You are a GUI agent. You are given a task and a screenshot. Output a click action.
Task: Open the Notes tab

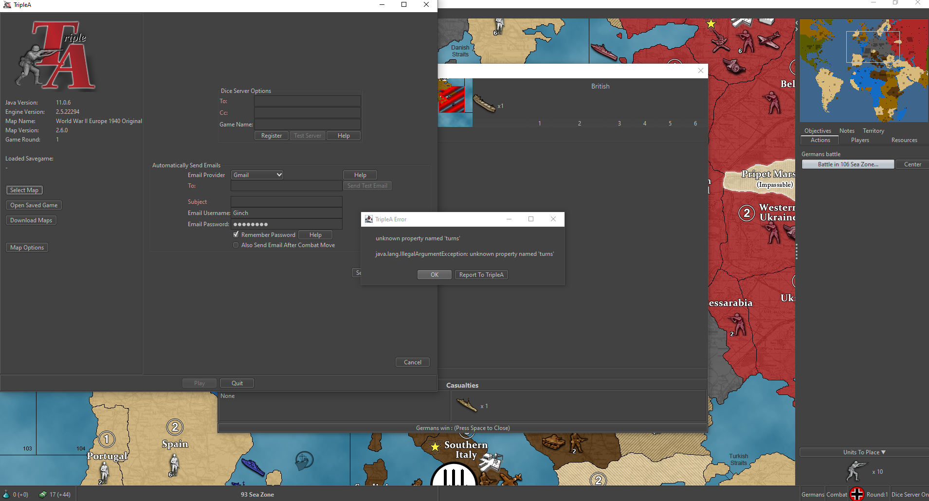(847, 131)
